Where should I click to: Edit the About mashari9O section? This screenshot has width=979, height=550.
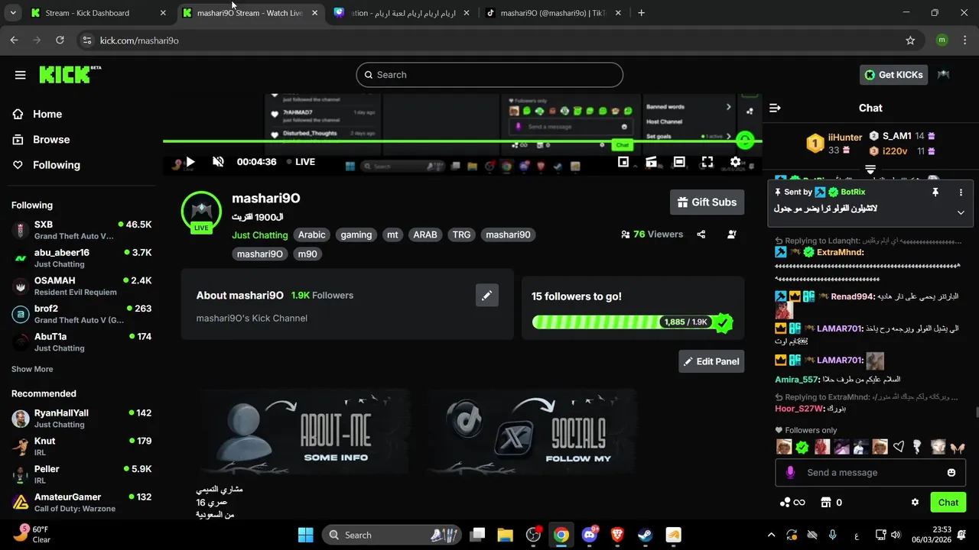pos(487,295)
